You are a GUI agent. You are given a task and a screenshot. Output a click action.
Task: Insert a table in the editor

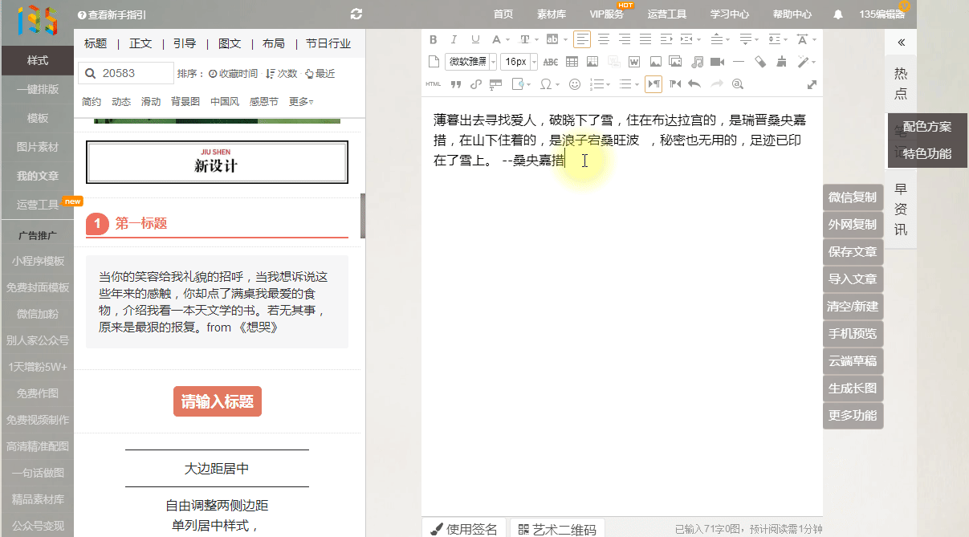(x=572, y=62)
